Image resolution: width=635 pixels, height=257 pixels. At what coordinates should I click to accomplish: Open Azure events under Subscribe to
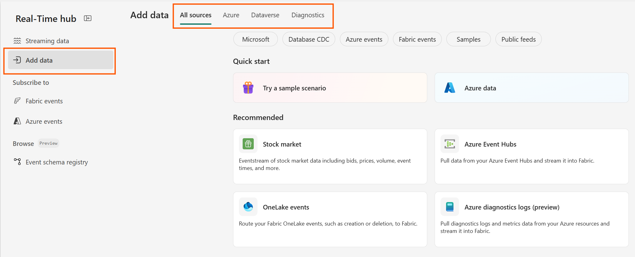pyautogui.click(x=61, y=121)
